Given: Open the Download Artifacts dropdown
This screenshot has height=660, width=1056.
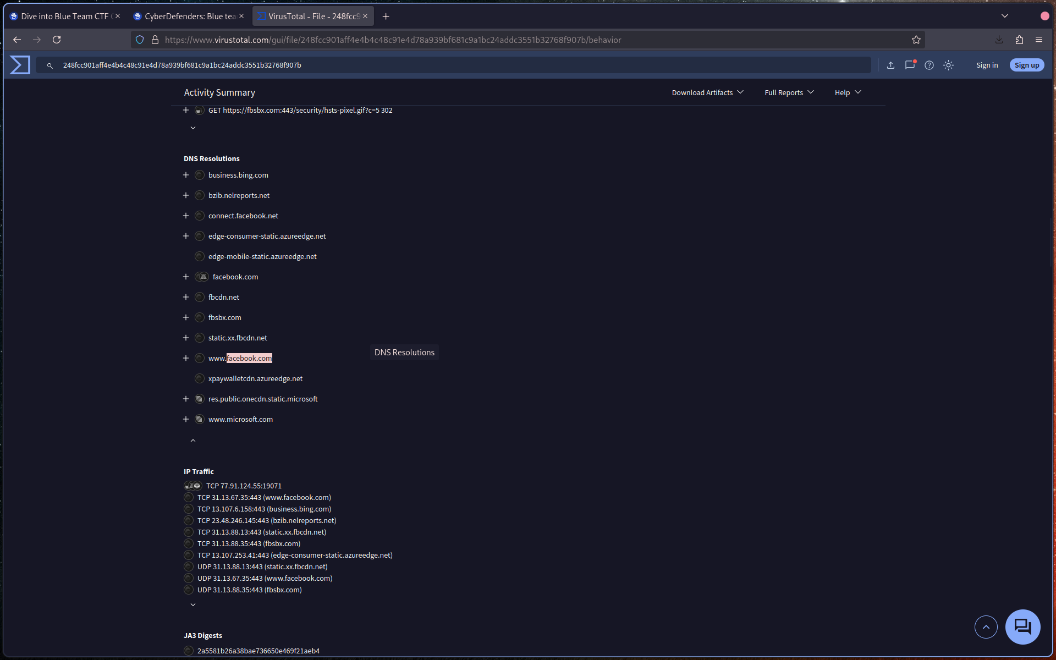Looking at the screenshot, I should [707, 92].
